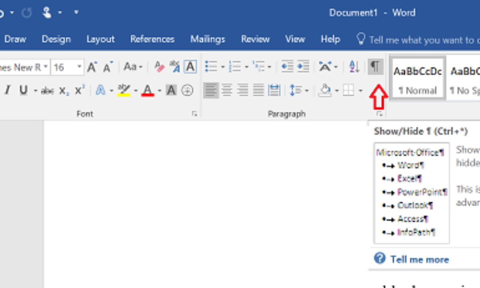Click the Character Shading icon
This screenshot has width=480, height=288.
tap(171, 91)
